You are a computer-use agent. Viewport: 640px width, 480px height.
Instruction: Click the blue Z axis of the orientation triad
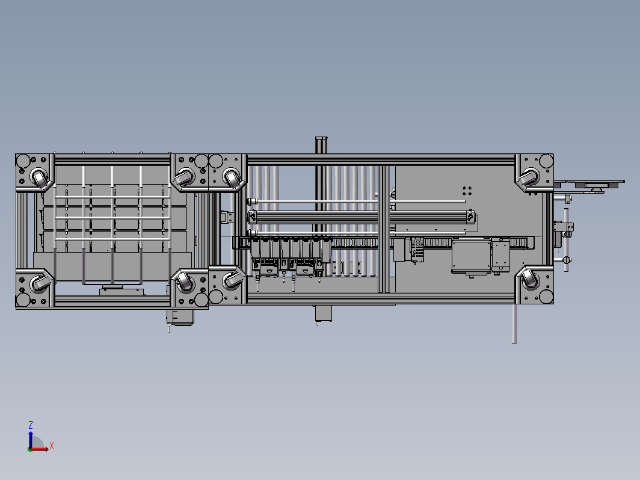(x=31, y=440)
